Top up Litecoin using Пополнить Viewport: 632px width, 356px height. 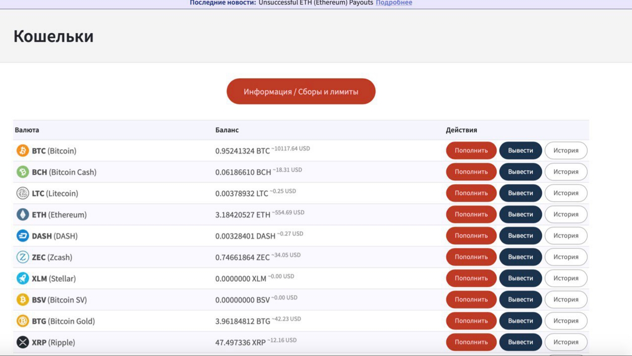click(471, 193)
